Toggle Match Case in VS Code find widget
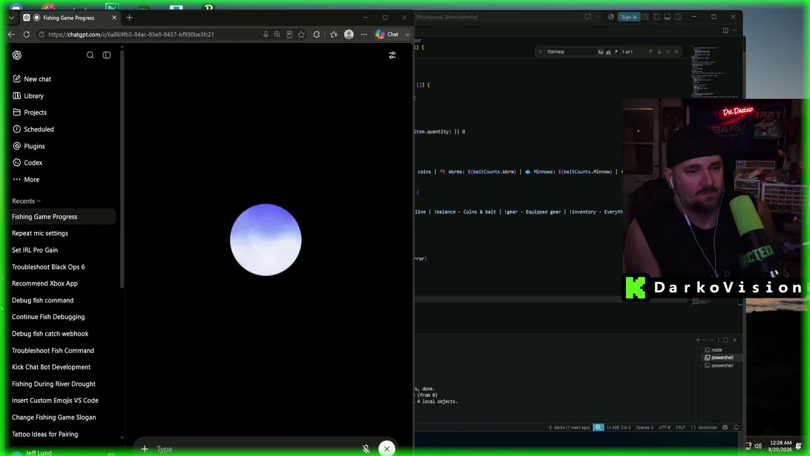The height and width of the screenshot is (456, 810). click(601, 52)
